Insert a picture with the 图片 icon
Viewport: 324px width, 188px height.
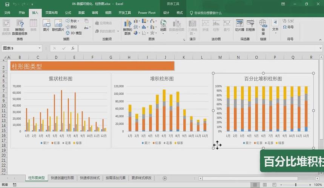click(46, 25)
